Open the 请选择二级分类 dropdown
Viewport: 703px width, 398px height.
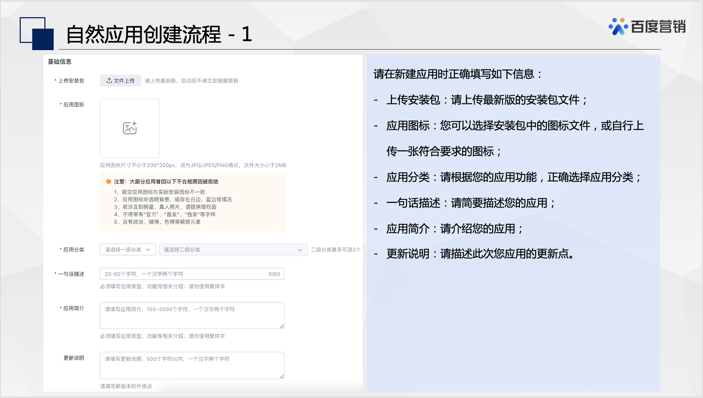click(x=233, y=249)
